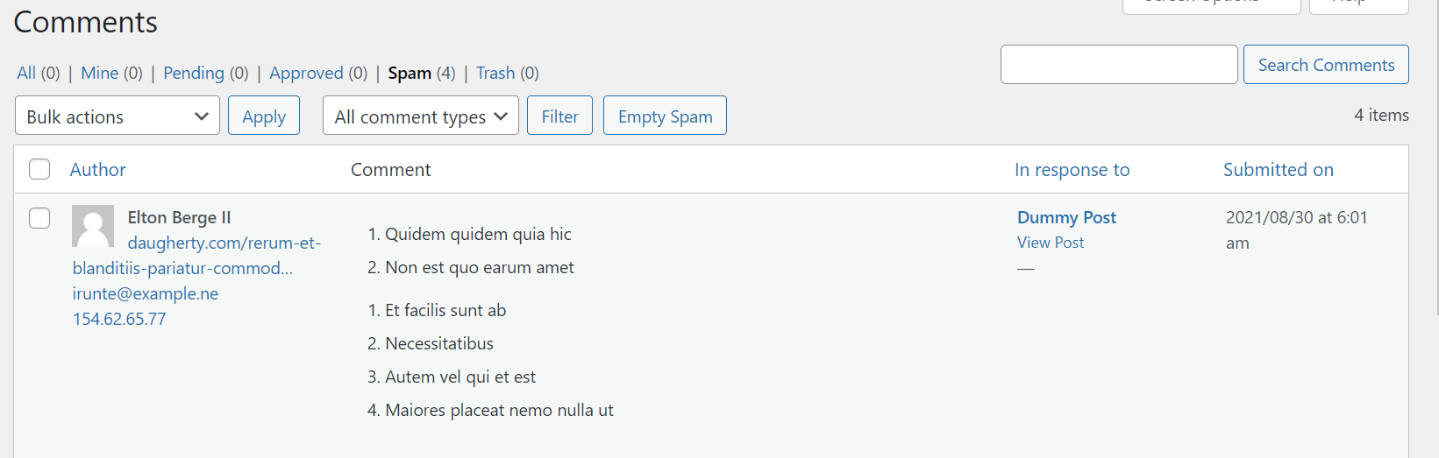Empty Spam comments
This screenshot has height=458, width=1439.
(665, 116)
